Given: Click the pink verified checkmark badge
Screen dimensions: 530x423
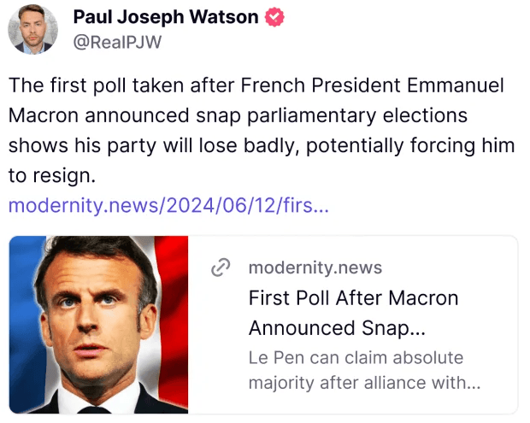Looking at the screenshot, I should (x=274, y=16).
